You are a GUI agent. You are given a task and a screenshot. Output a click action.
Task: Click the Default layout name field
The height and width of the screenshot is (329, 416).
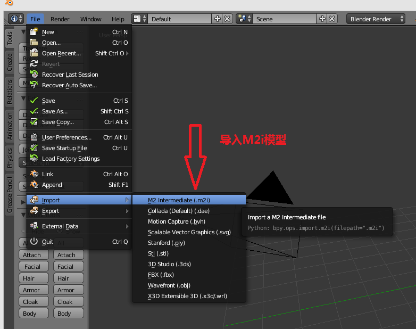pyautogui.click(x=180, y=19)
